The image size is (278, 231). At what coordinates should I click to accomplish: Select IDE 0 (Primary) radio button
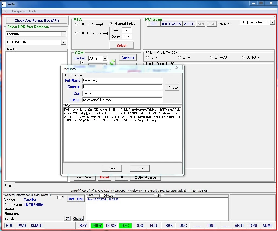point(76,24)
